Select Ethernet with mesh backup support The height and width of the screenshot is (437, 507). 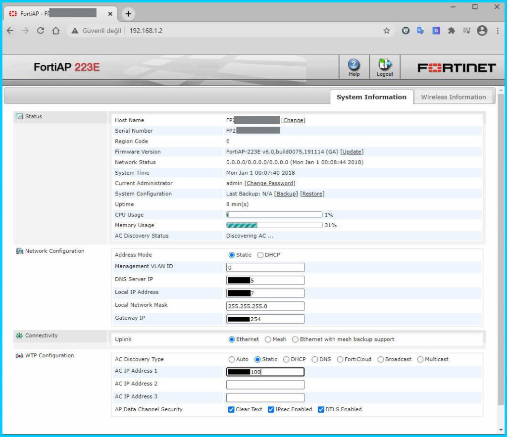point(295,340)
